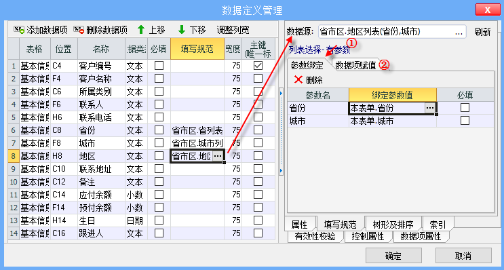
Task: Click the 名称 column header
Action: click(x=101, y=49)
